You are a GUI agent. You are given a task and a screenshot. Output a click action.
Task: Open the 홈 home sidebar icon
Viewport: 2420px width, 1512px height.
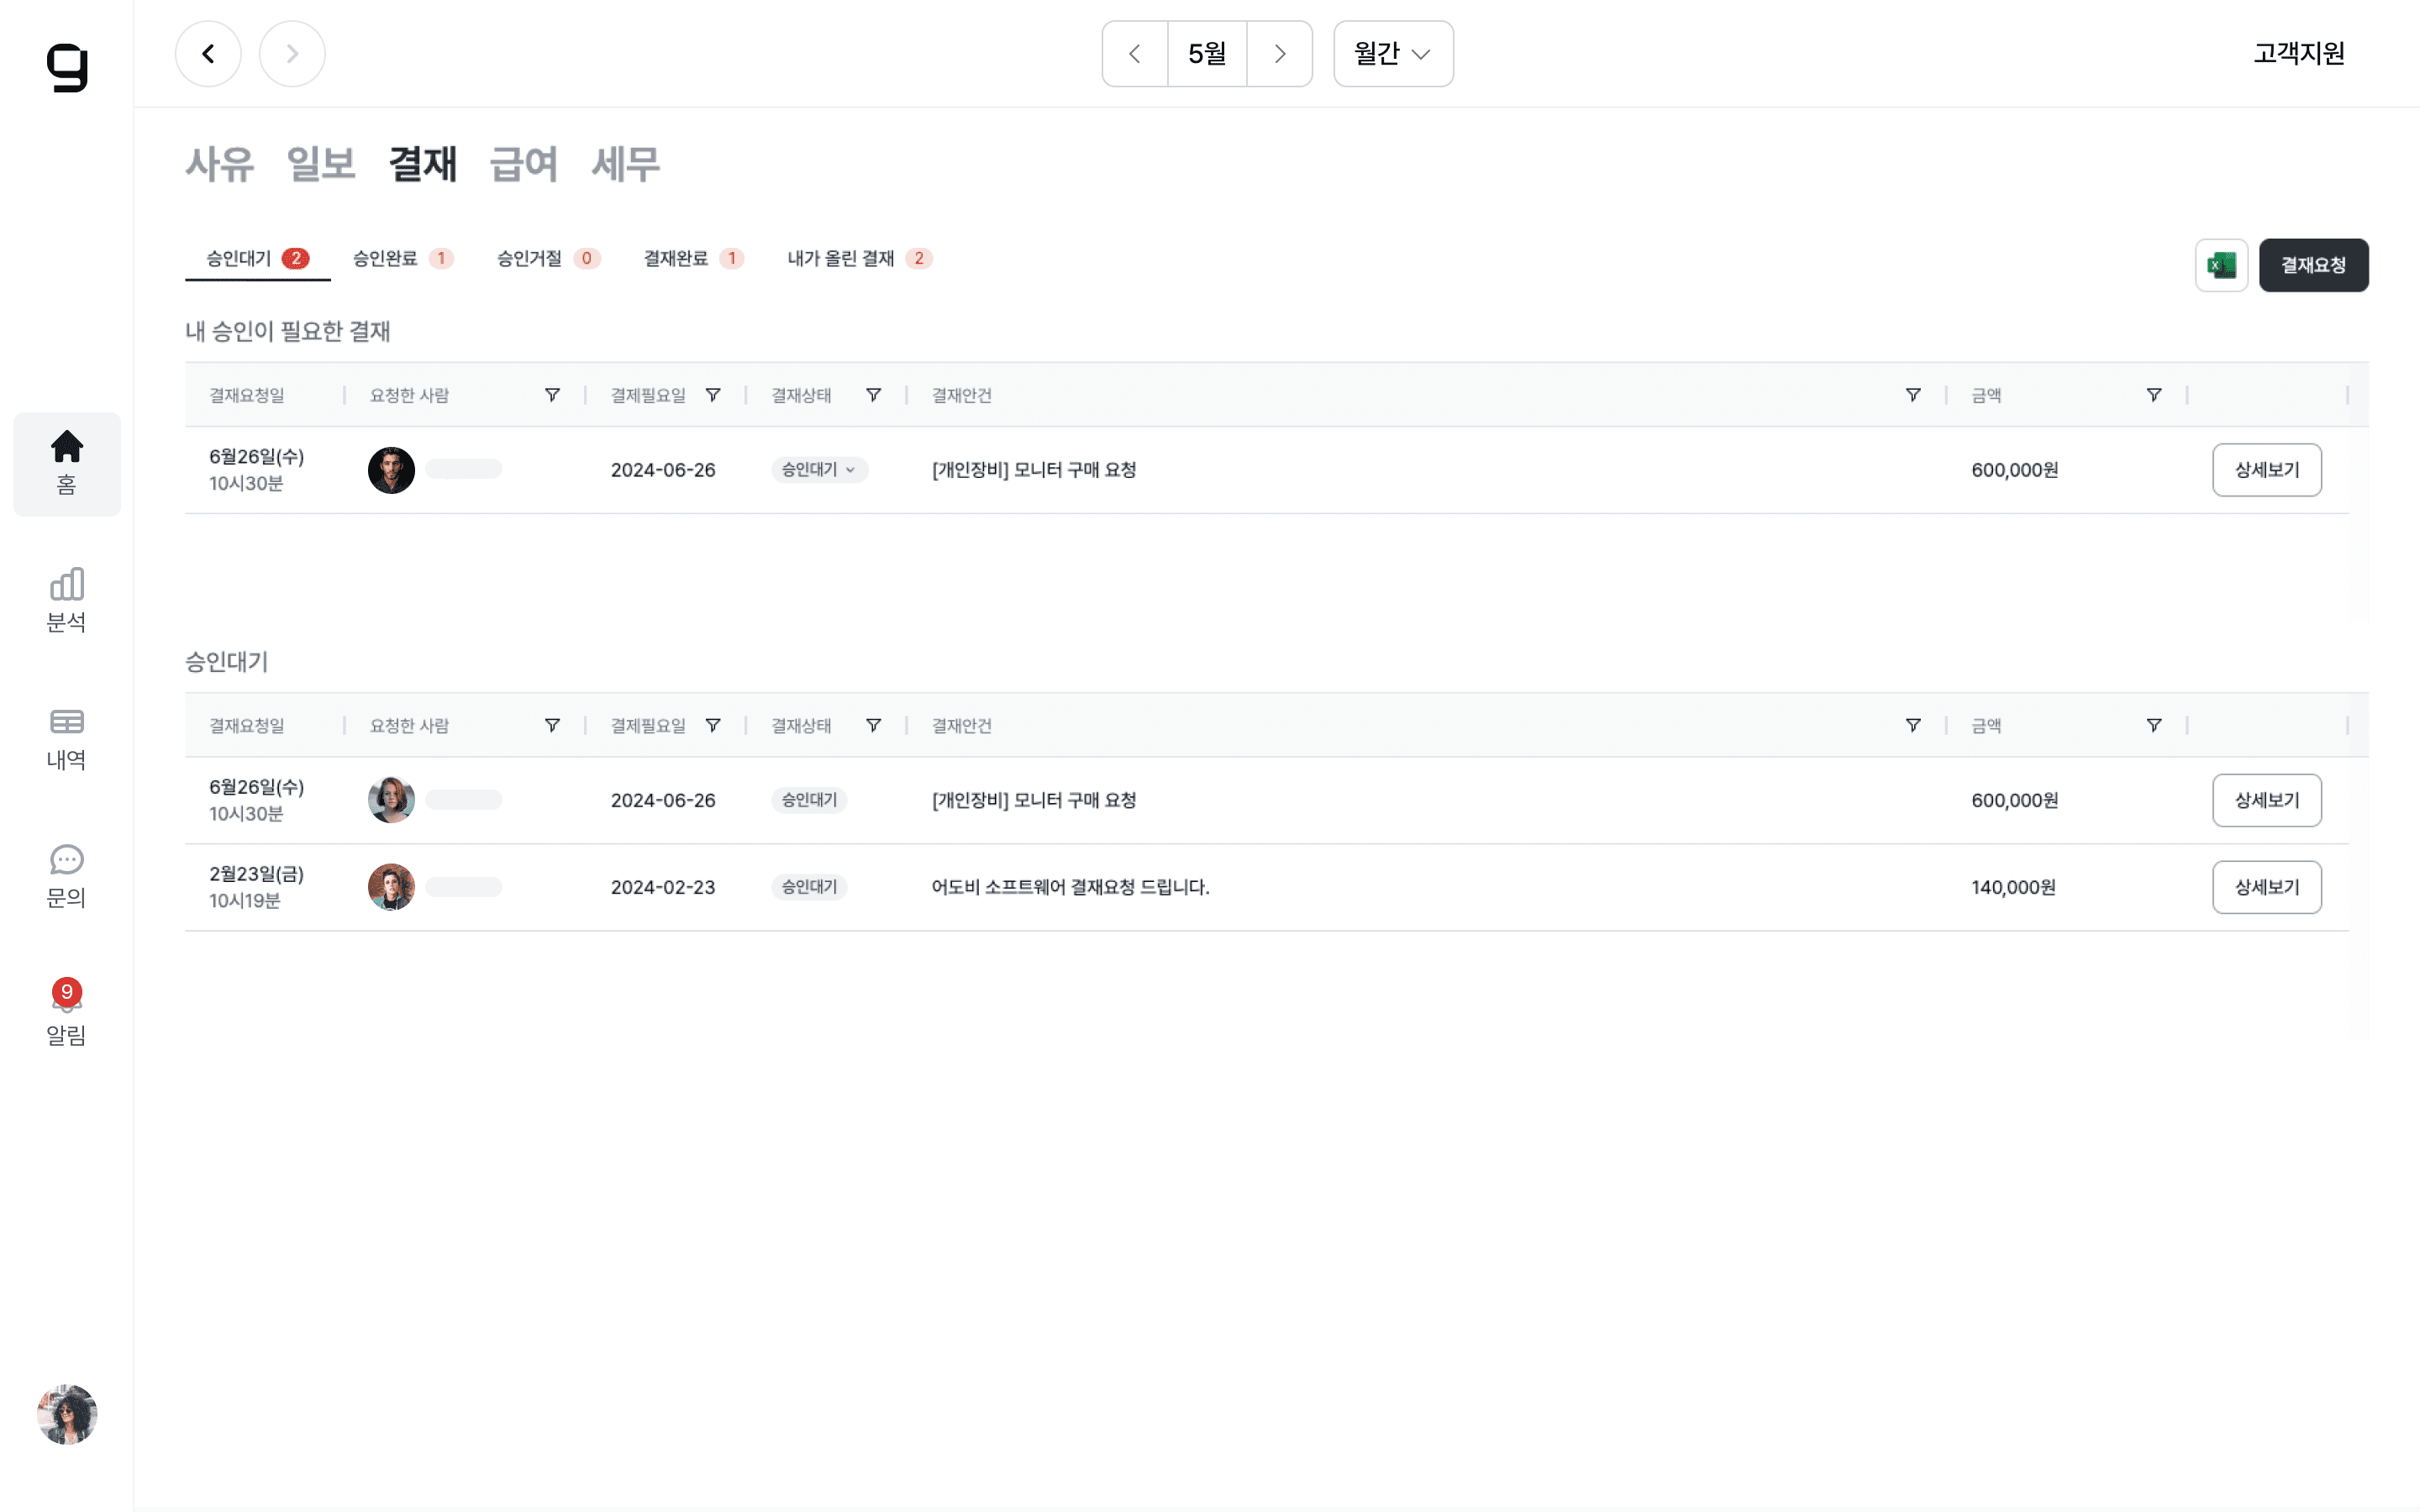(66, 463)
